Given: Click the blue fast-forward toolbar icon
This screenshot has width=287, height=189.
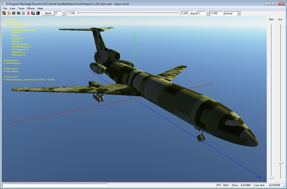Looking at the screenshot, I should (x=23, y=13).
